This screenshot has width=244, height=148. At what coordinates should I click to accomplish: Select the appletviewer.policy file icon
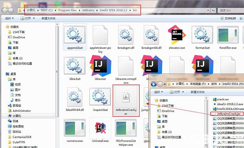point(100,35)
